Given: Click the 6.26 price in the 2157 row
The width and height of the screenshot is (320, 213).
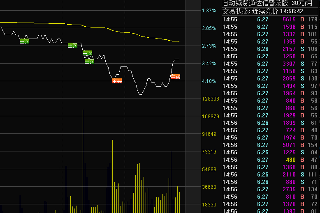Looking at the screenshot, I should pyautogui.click(x=263, y=49).
